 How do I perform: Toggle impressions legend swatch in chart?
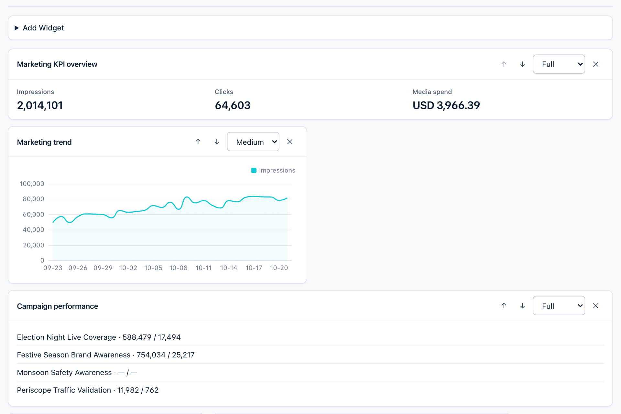coord(254,170)
